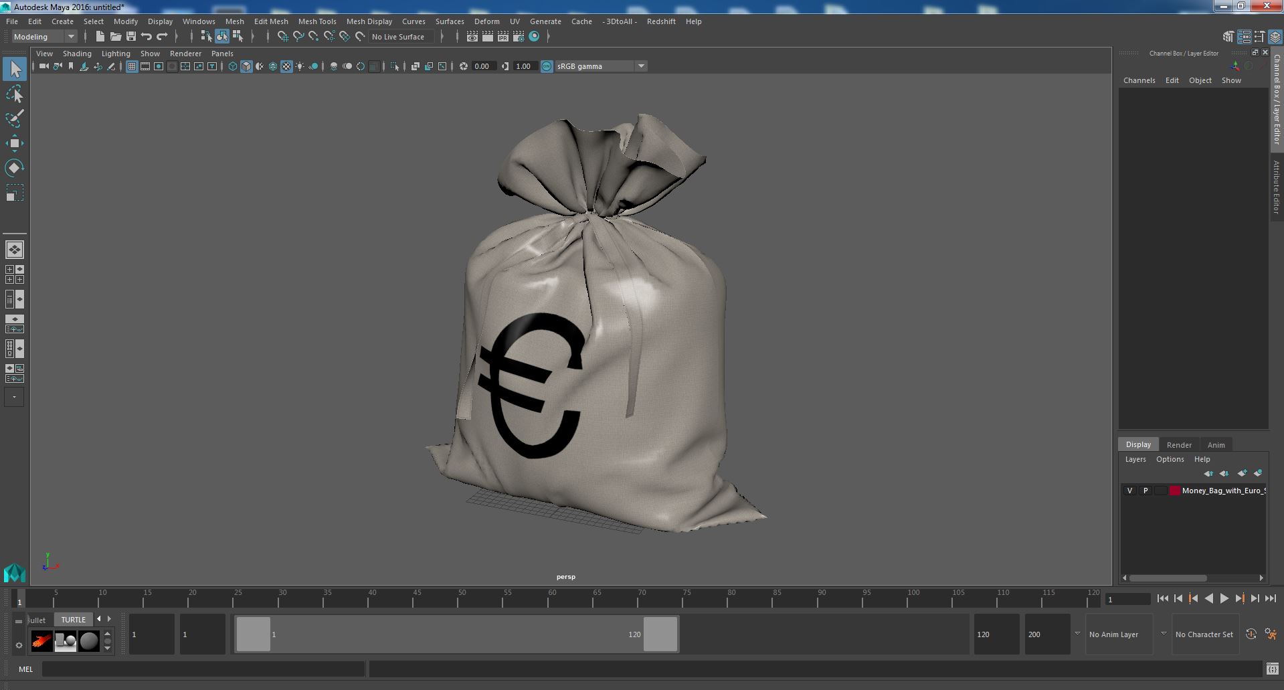Click the range slider bar handle at 120
Viewport: 1284px width, 690px height.
click(660, 634)
